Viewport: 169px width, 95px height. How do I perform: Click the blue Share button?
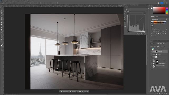pos(162,3)
